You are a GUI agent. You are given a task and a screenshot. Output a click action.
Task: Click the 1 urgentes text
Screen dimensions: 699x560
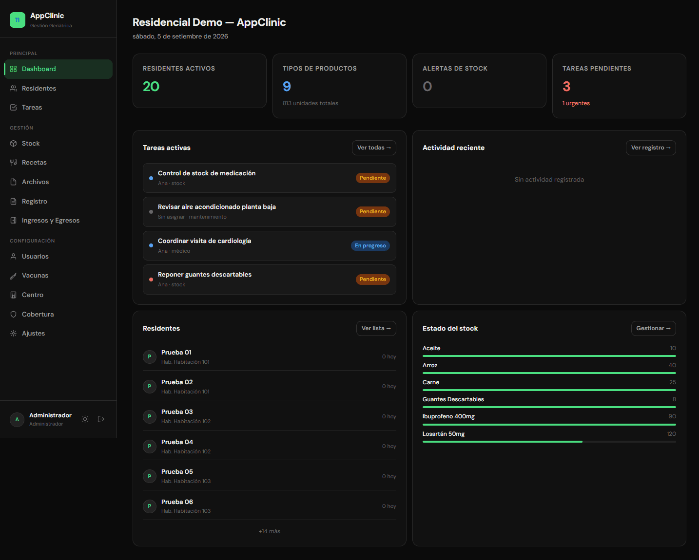point(576,103)
